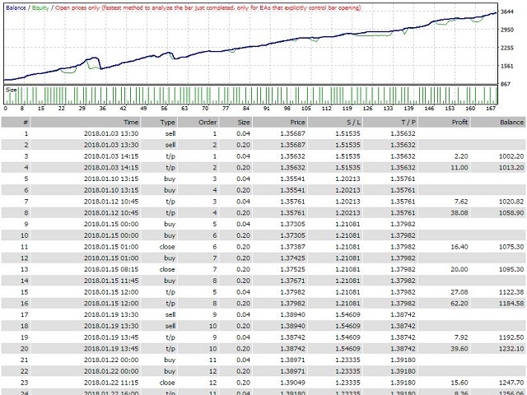Screen dimensions: 527x395
Task: Click the Size column header in the table
Action: (x=236, y=123)
